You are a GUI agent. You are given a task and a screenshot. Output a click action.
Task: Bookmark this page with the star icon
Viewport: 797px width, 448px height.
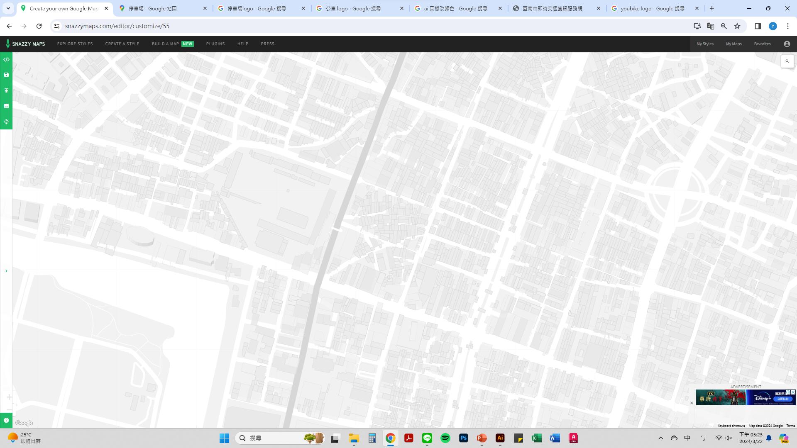point(737,26)
